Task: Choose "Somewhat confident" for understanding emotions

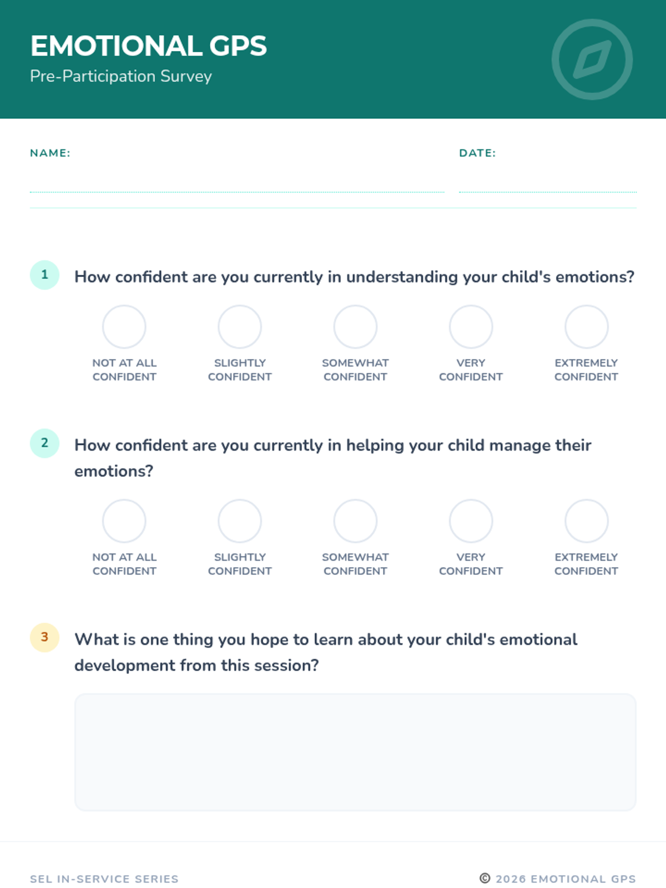Action: point(355,327)
